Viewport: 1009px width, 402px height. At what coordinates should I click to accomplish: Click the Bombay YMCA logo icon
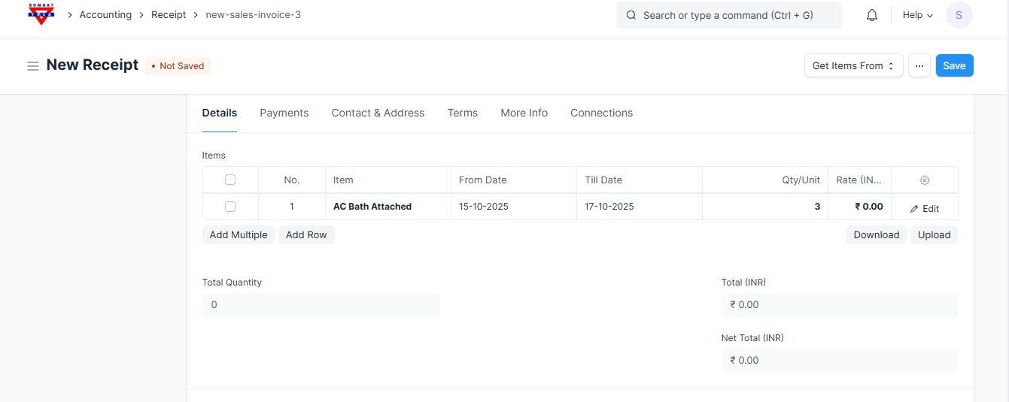click(x=41, y=15)
